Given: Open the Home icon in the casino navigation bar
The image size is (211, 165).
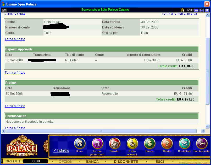Looking at the screenshot, I should (x=80, y=143).
